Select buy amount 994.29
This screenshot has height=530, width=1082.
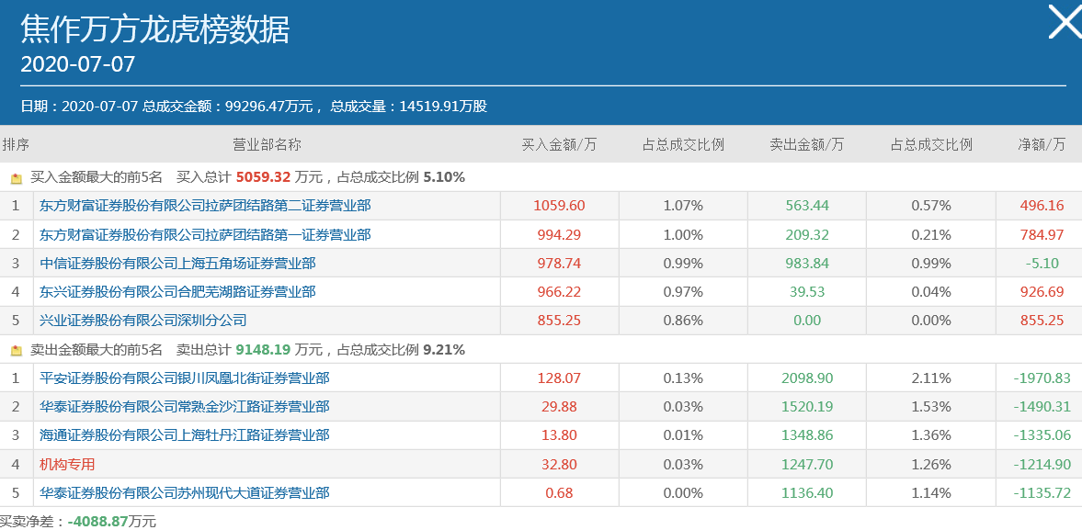[559, 235]
